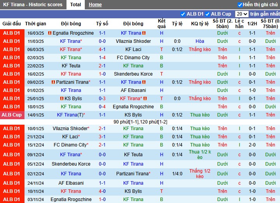The height and width of the screenshot is (203, 280).
Task: Toggle the Hiển thị ghi chú checkbox
Action: (240, 5)
